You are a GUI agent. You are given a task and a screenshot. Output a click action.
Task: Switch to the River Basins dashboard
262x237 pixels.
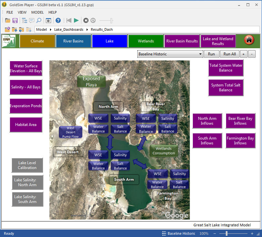point(73,41)
